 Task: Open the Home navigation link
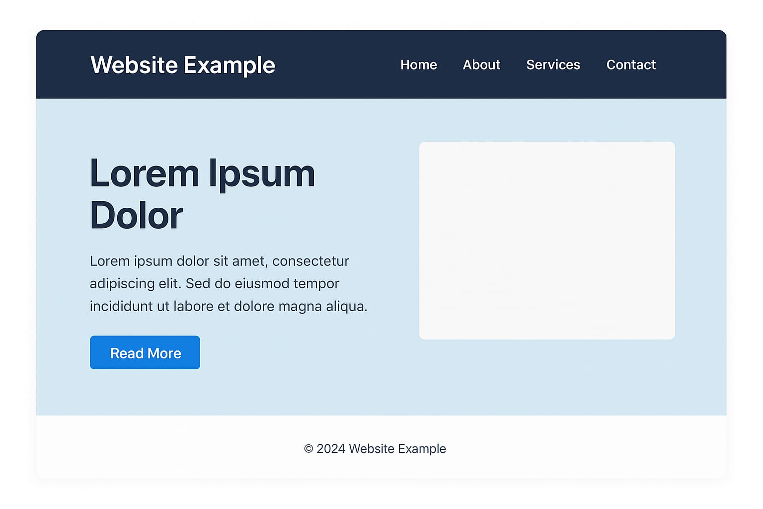(418, 65)
